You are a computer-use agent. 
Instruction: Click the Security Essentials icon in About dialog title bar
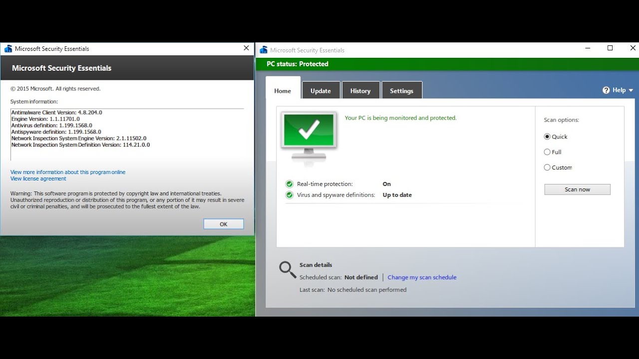(8, 49)
